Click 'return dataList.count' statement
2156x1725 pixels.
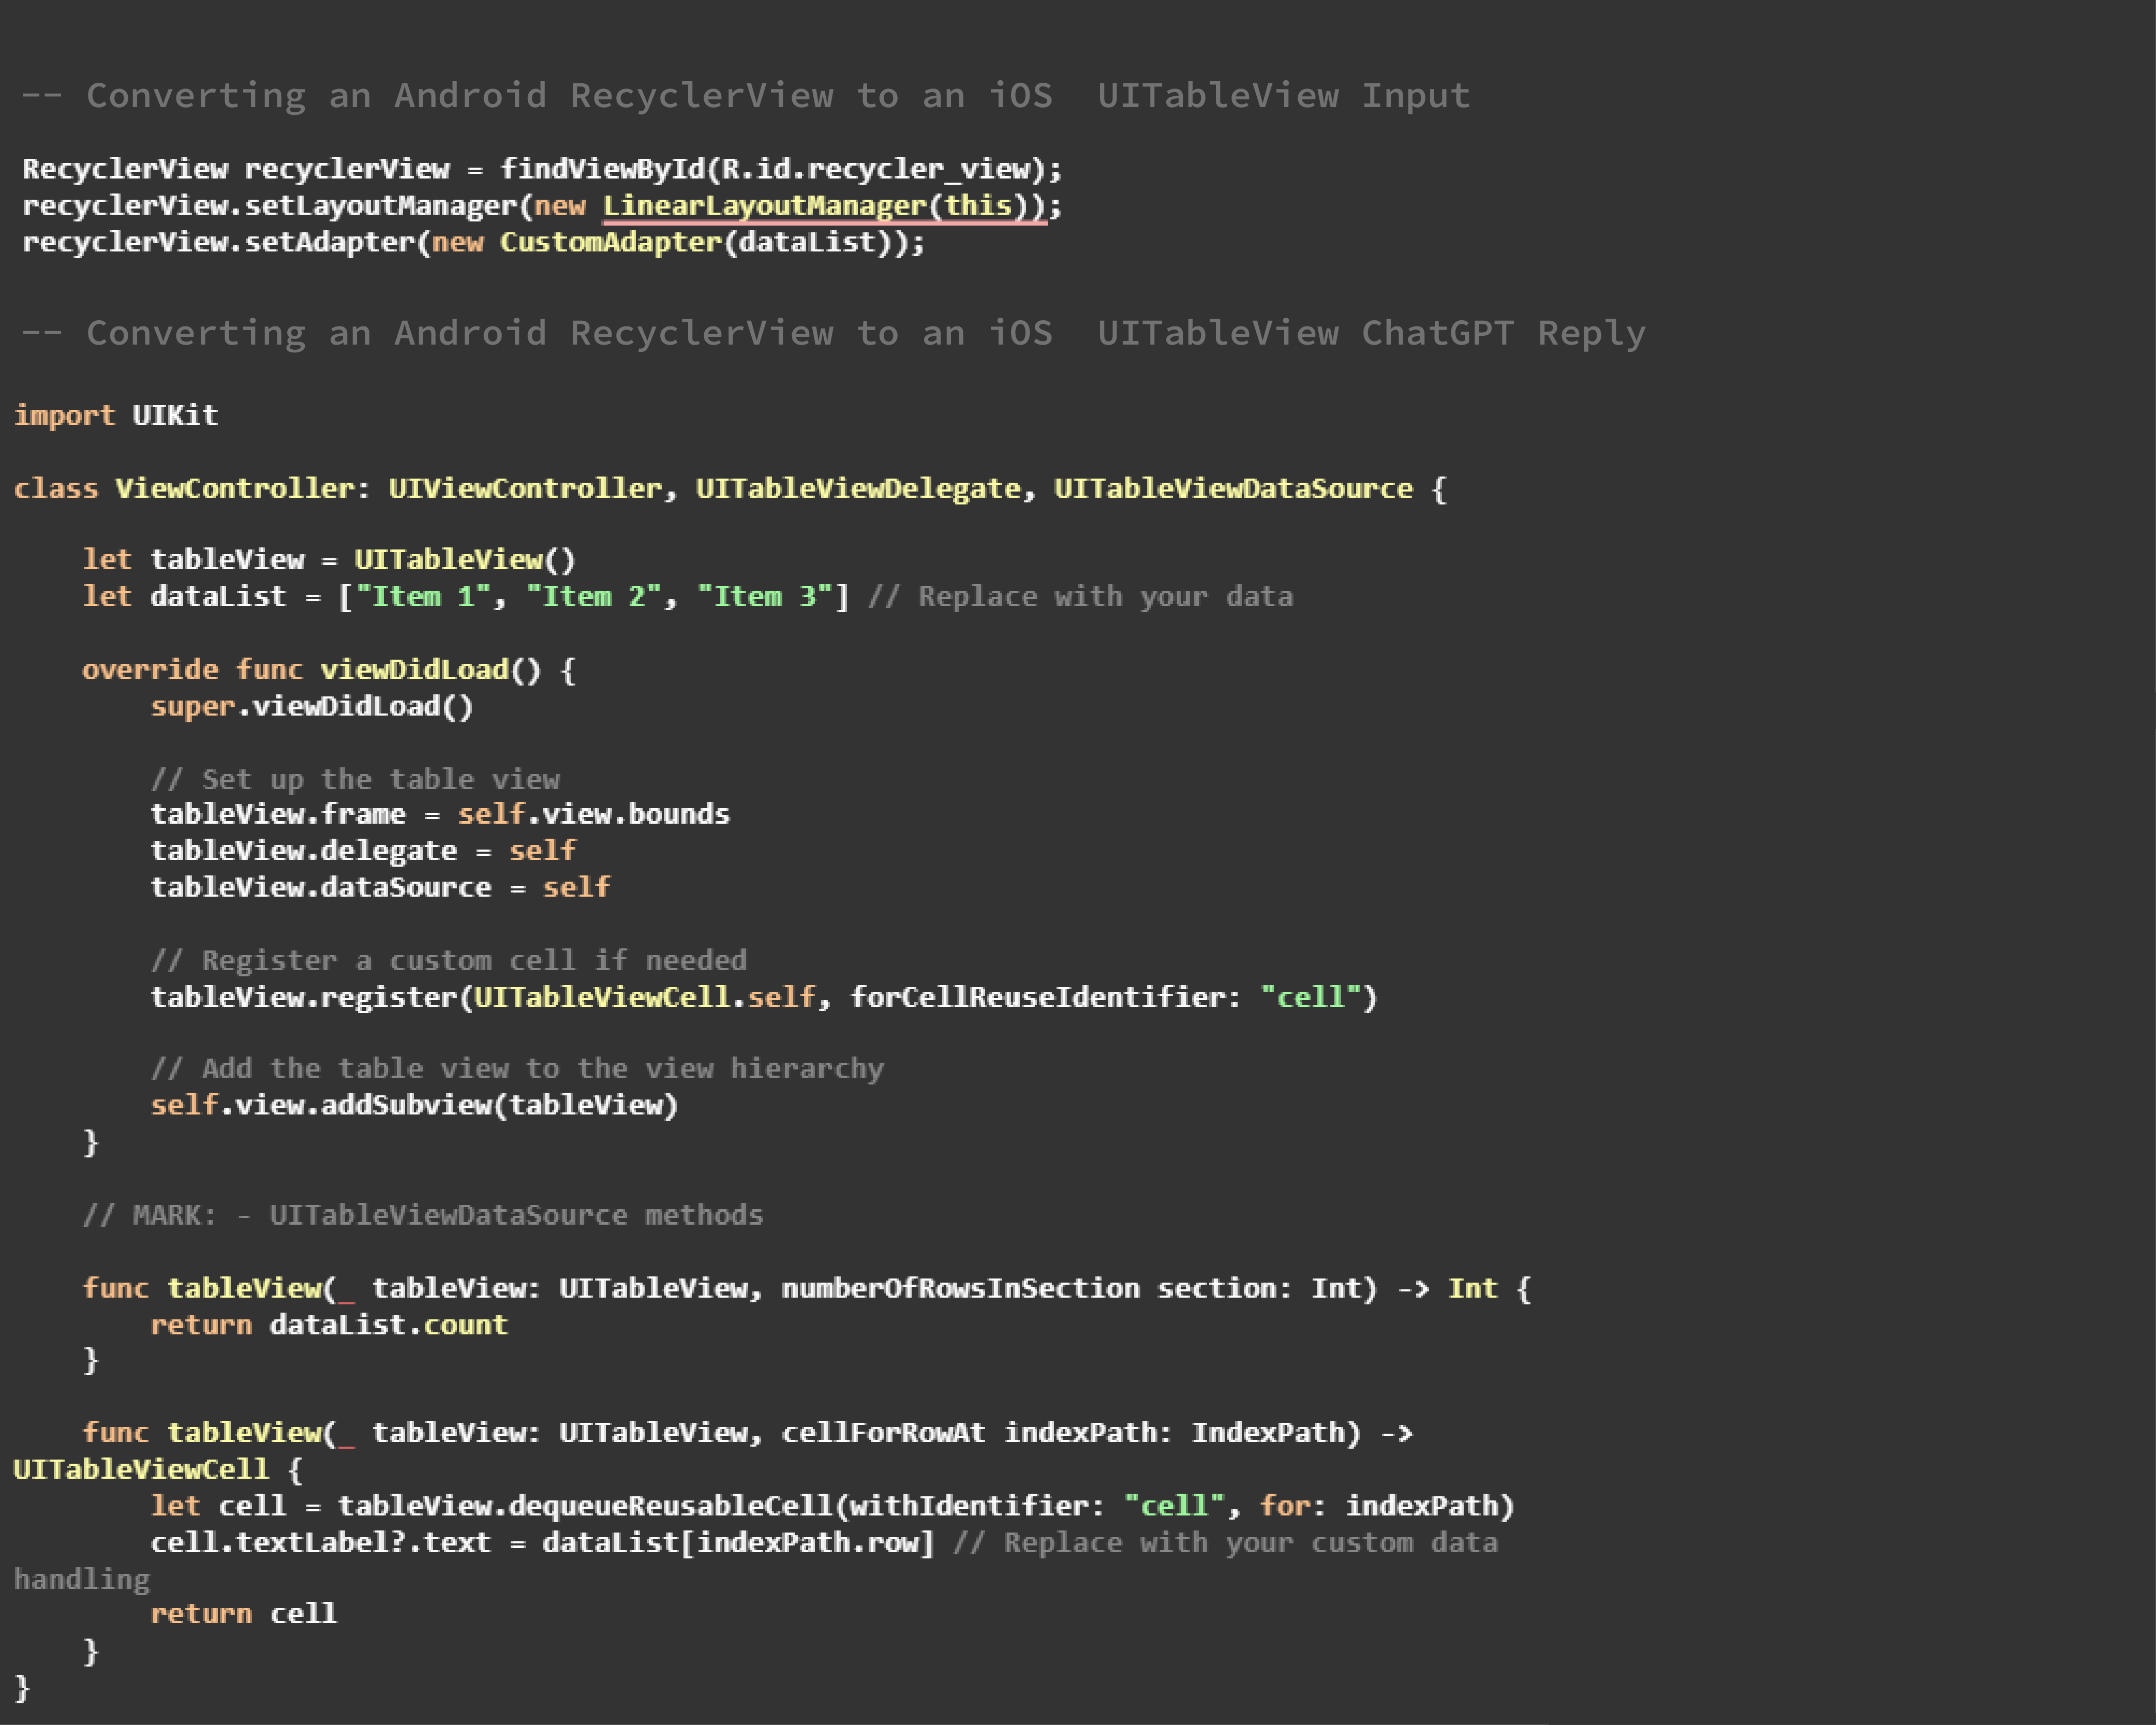pos(328,1325)
